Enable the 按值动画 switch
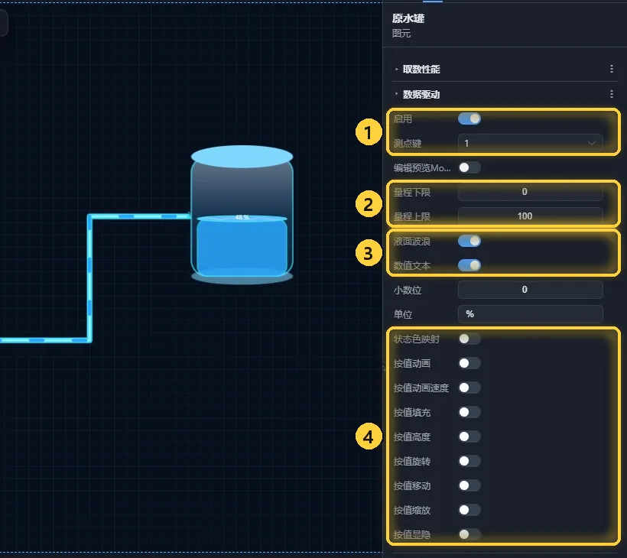 (x=469, y=363)
